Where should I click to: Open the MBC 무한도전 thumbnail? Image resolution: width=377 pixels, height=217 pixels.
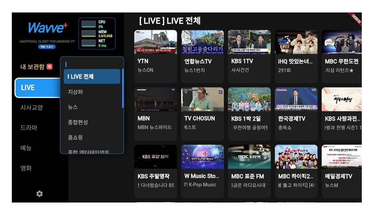click(x=341, y=42)
